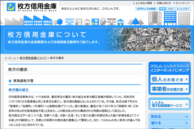Image resolution: width=194 pixels, height=129 pixels.
Task: Click the arrow on 電子記録債権サービス button
Action: tap(187, 104)
